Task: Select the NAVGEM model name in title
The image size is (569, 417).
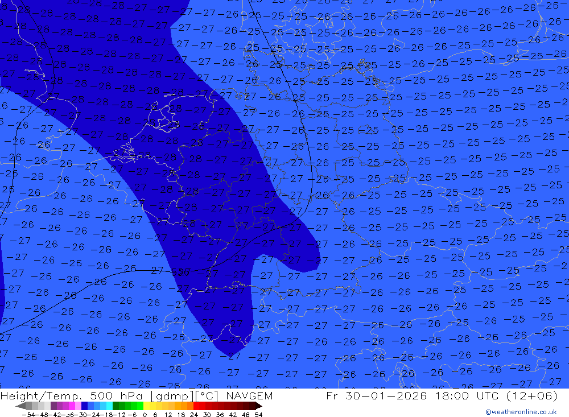Action: (249, 395)
